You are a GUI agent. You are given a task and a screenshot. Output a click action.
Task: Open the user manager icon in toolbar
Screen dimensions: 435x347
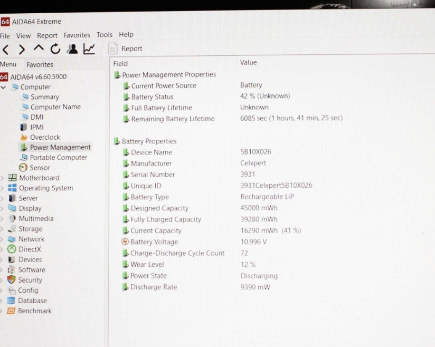[x=72, y=49]
